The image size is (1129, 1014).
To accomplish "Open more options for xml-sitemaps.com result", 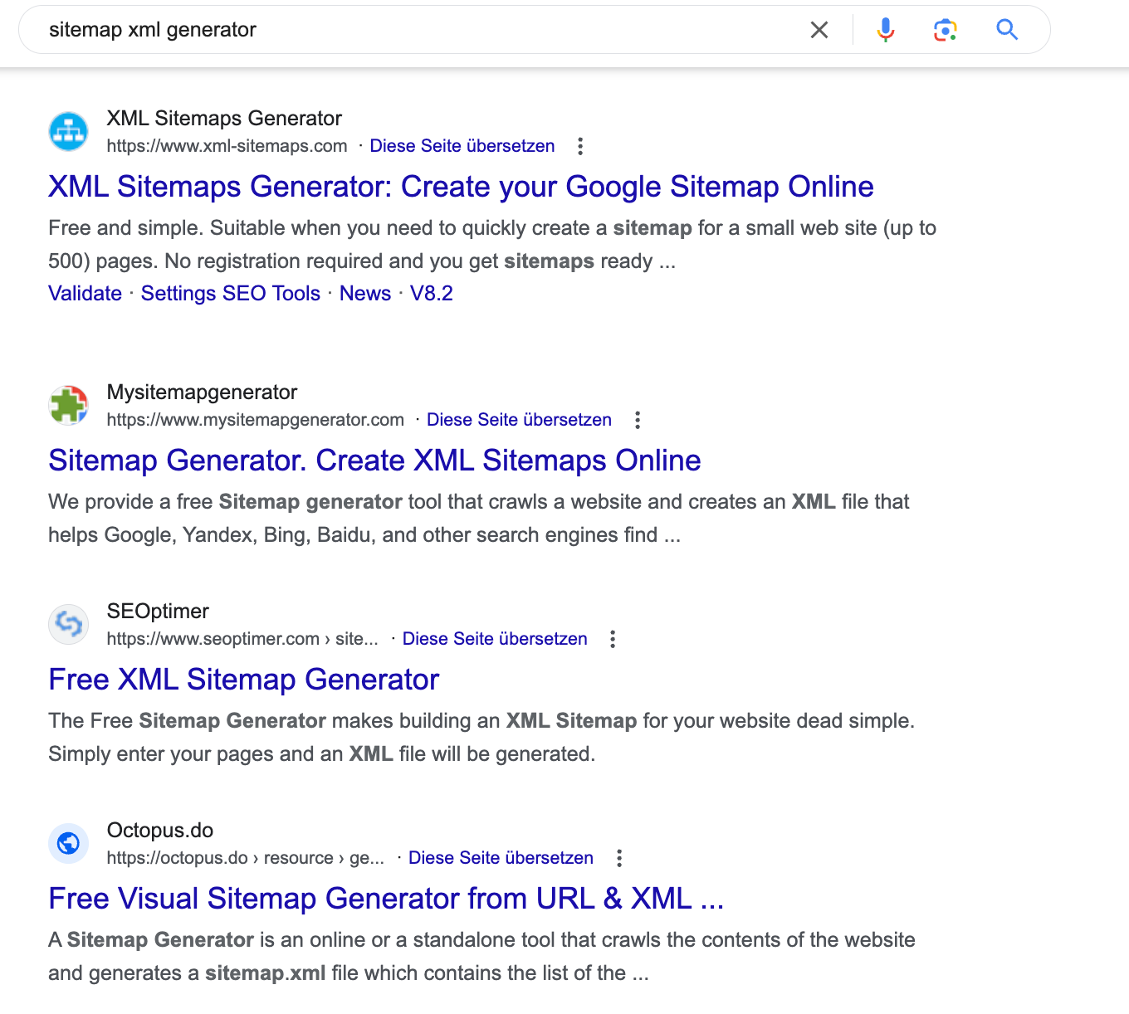I will click(580, 146).
